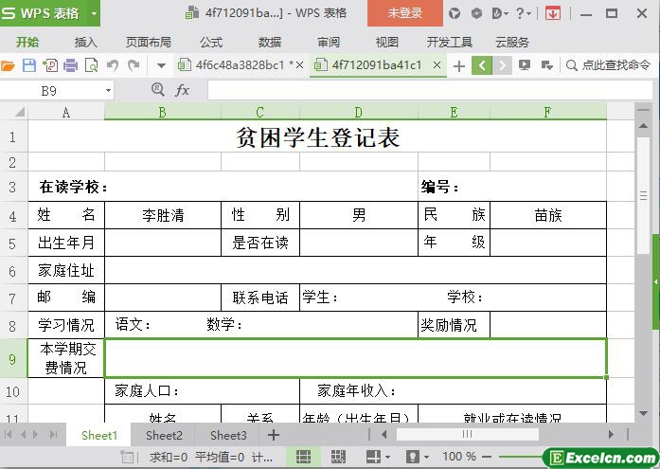The width and height of the screenshot is (660, 469).
Task: Click the Undo arrow icon
Action: [113, 65]
